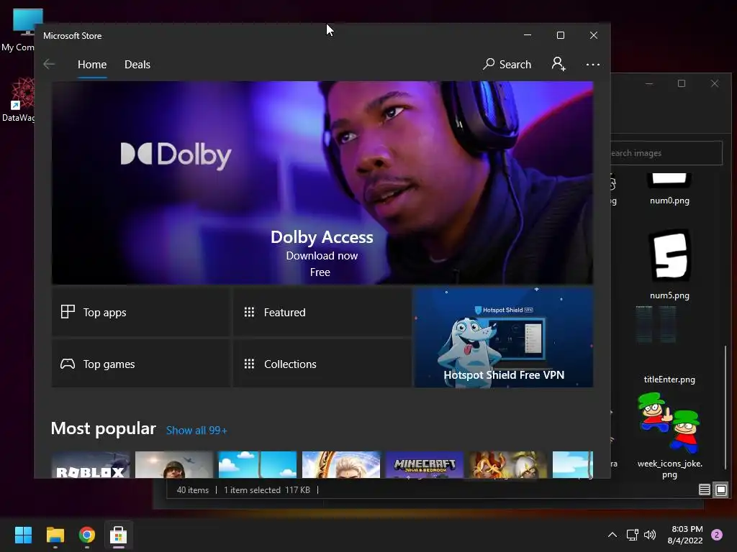Screen dimensions: 737x552
Task: Open the DataWag desktop shortcut
Action: pyautogui.click(x=19, y=100)
